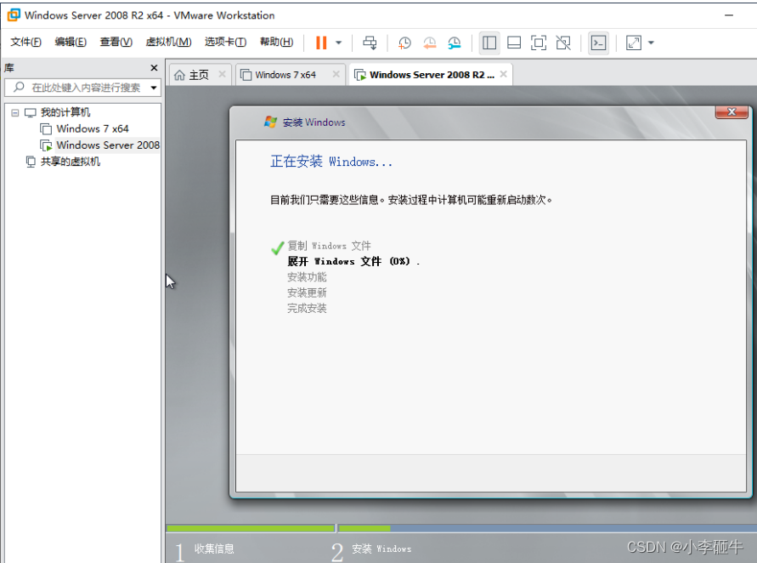This screenshot has width=757, height=563.
Task: Open the console view icon
Action: coord(598,43)
